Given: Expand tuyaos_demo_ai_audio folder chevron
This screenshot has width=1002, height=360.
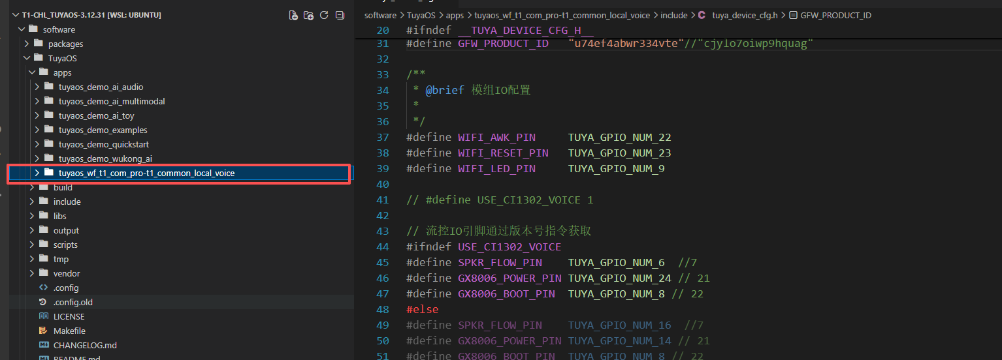Looking at the screenshot, I should pyautogui.click(x=37, y=87).
